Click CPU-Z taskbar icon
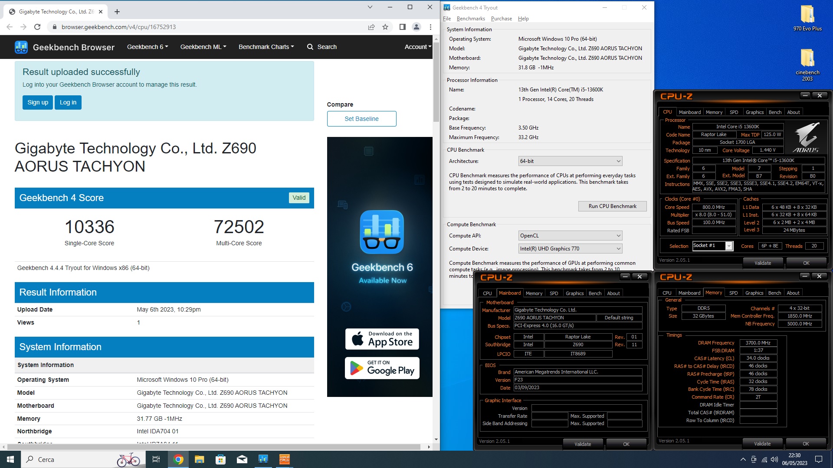Screen dimensions: 833x468 284,459
